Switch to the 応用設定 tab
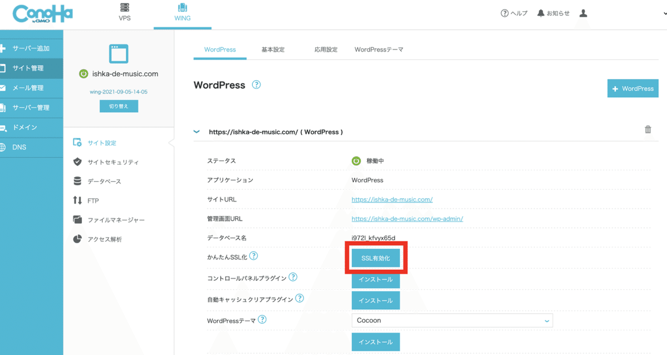This screenshot has width=667, height=355. [x=326, y=50]
